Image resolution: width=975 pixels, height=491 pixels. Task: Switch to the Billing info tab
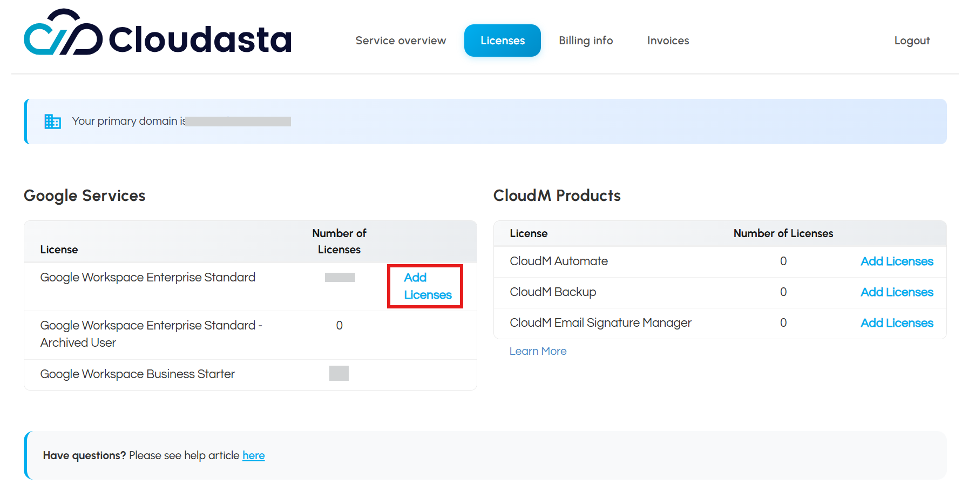pyautogui.click(x=585, y=41)
